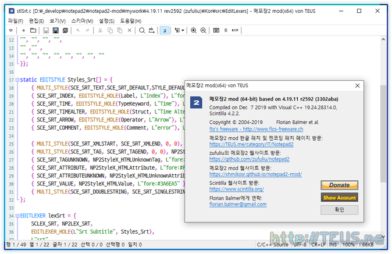Click the 선택 0 / 0 selection status field

(91, 245)
